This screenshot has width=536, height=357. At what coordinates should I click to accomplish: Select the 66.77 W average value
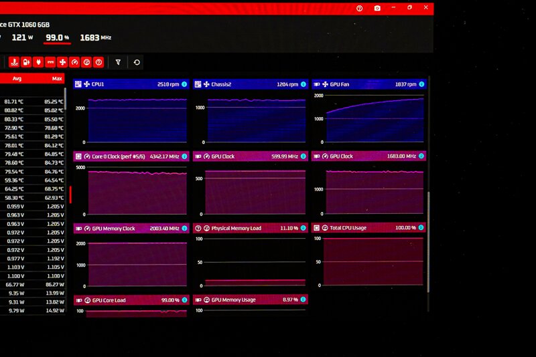15,285
